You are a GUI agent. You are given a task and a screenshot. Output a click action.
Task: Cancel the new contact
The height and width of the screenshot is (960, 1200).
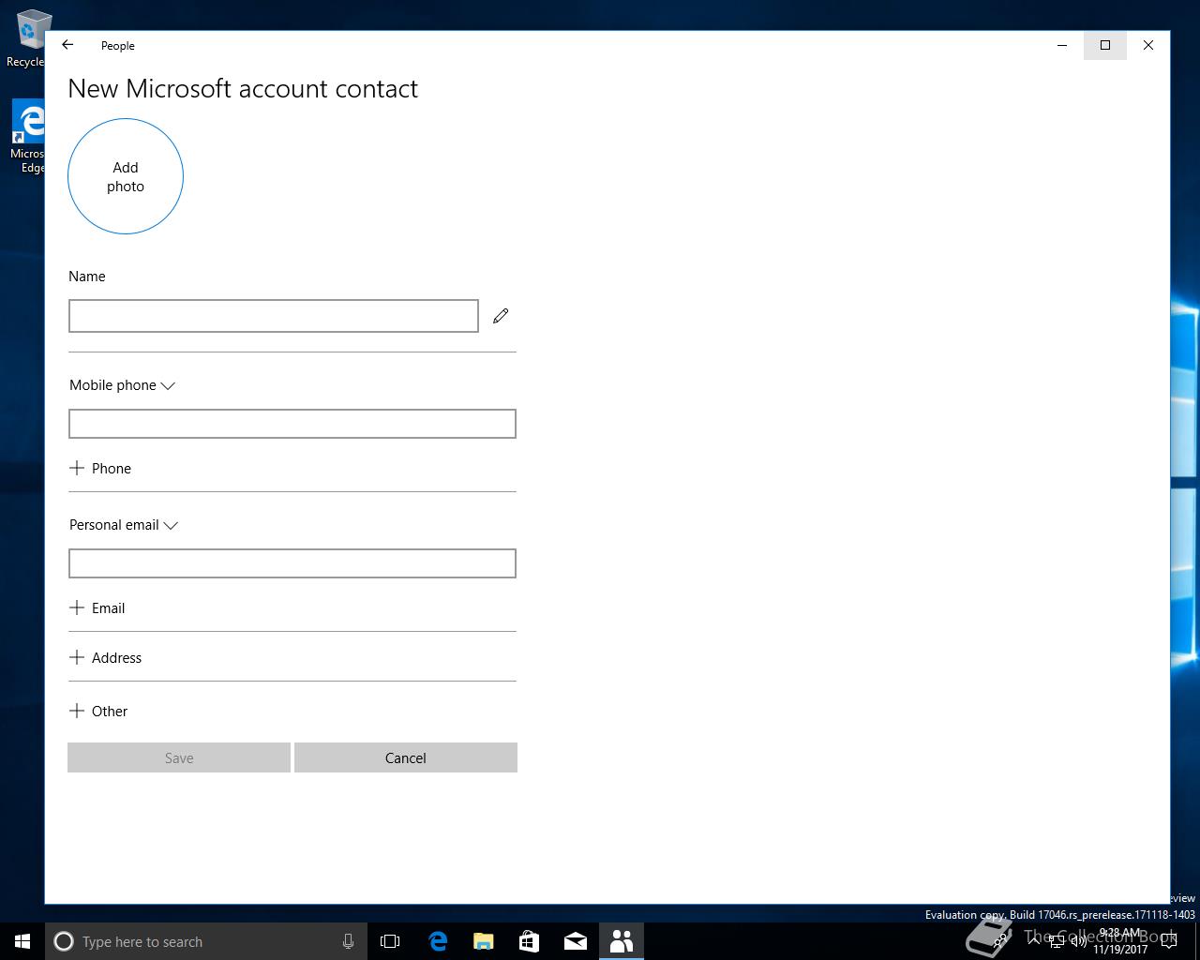tap(406, 757)
